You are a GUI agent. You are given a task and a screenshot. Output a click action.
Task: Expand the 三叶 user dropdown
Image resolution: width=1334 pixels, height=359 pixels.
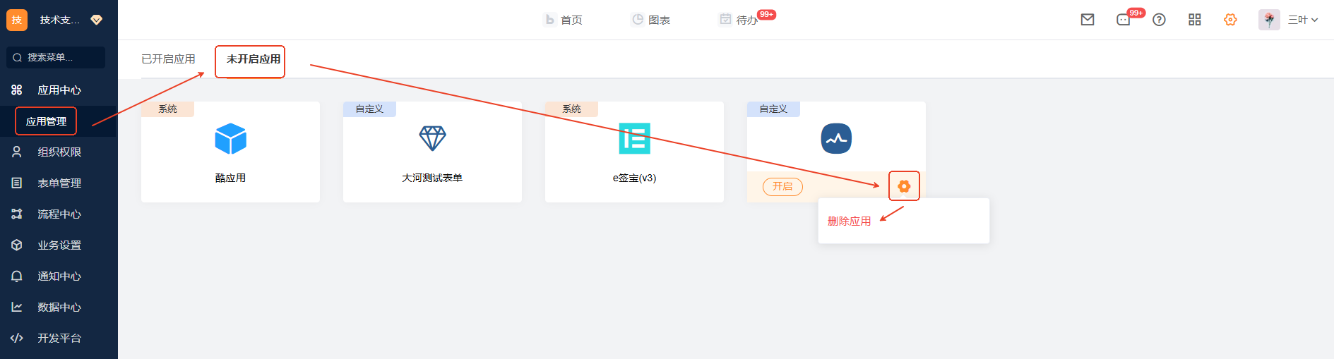pos(1303,20)
